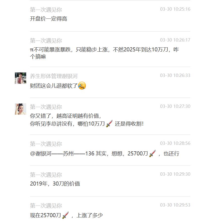Screen dimensions: 206x223
Task: Click sender name 养生形体管理谢银河
Action: (54, 76)
